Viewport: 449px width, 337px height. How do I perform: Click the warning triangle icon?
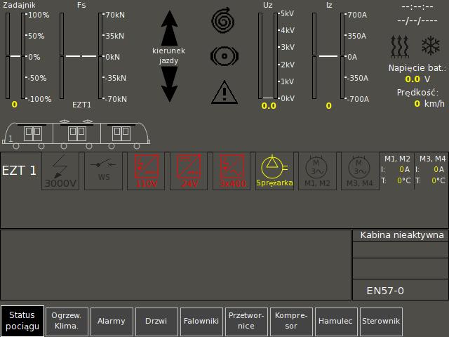point(224,92)
